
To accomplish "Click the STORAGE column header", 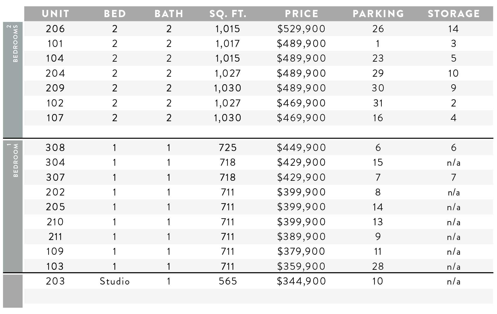I will tap(454, 14).
